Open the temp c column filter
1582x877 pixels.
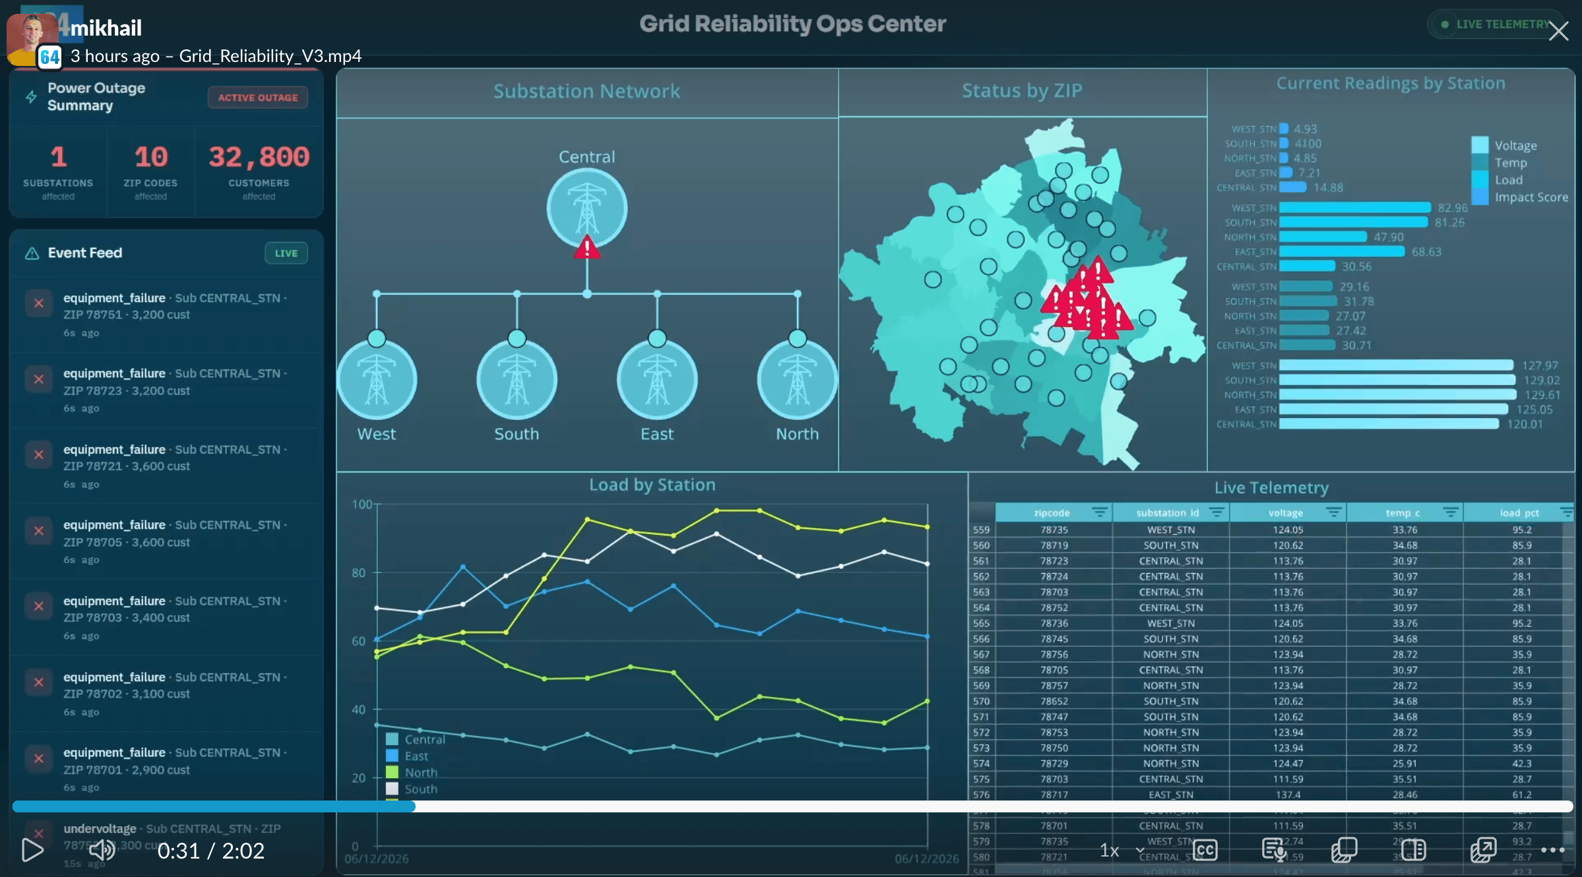click(1450, 512)
